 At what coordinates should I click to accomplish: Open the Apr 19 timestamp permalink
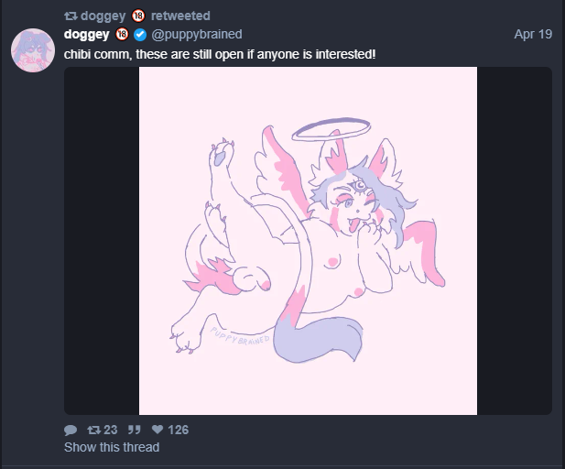click(533, 34)
